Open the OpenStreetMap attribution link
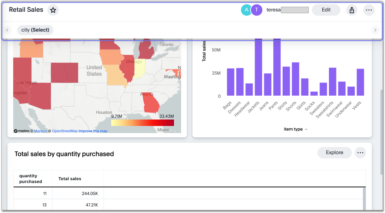Screen dimensions: 385x213 pyautogui.click(x=65, y=131)
